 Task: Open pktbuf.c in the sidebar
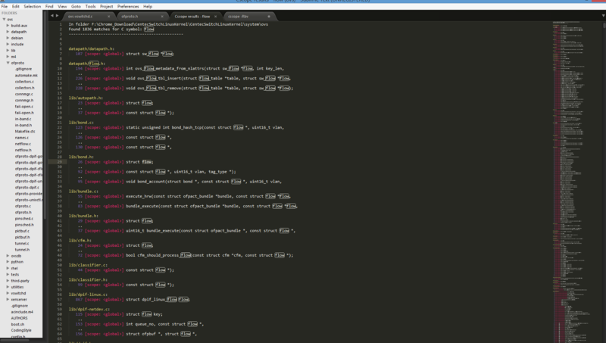point(22,231)
